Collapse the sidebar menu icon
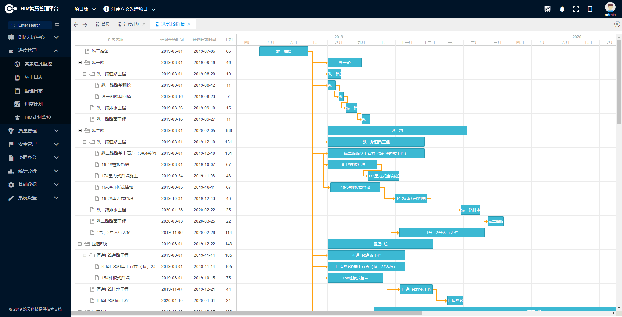The image size is (622, 317). click(57, 25)
